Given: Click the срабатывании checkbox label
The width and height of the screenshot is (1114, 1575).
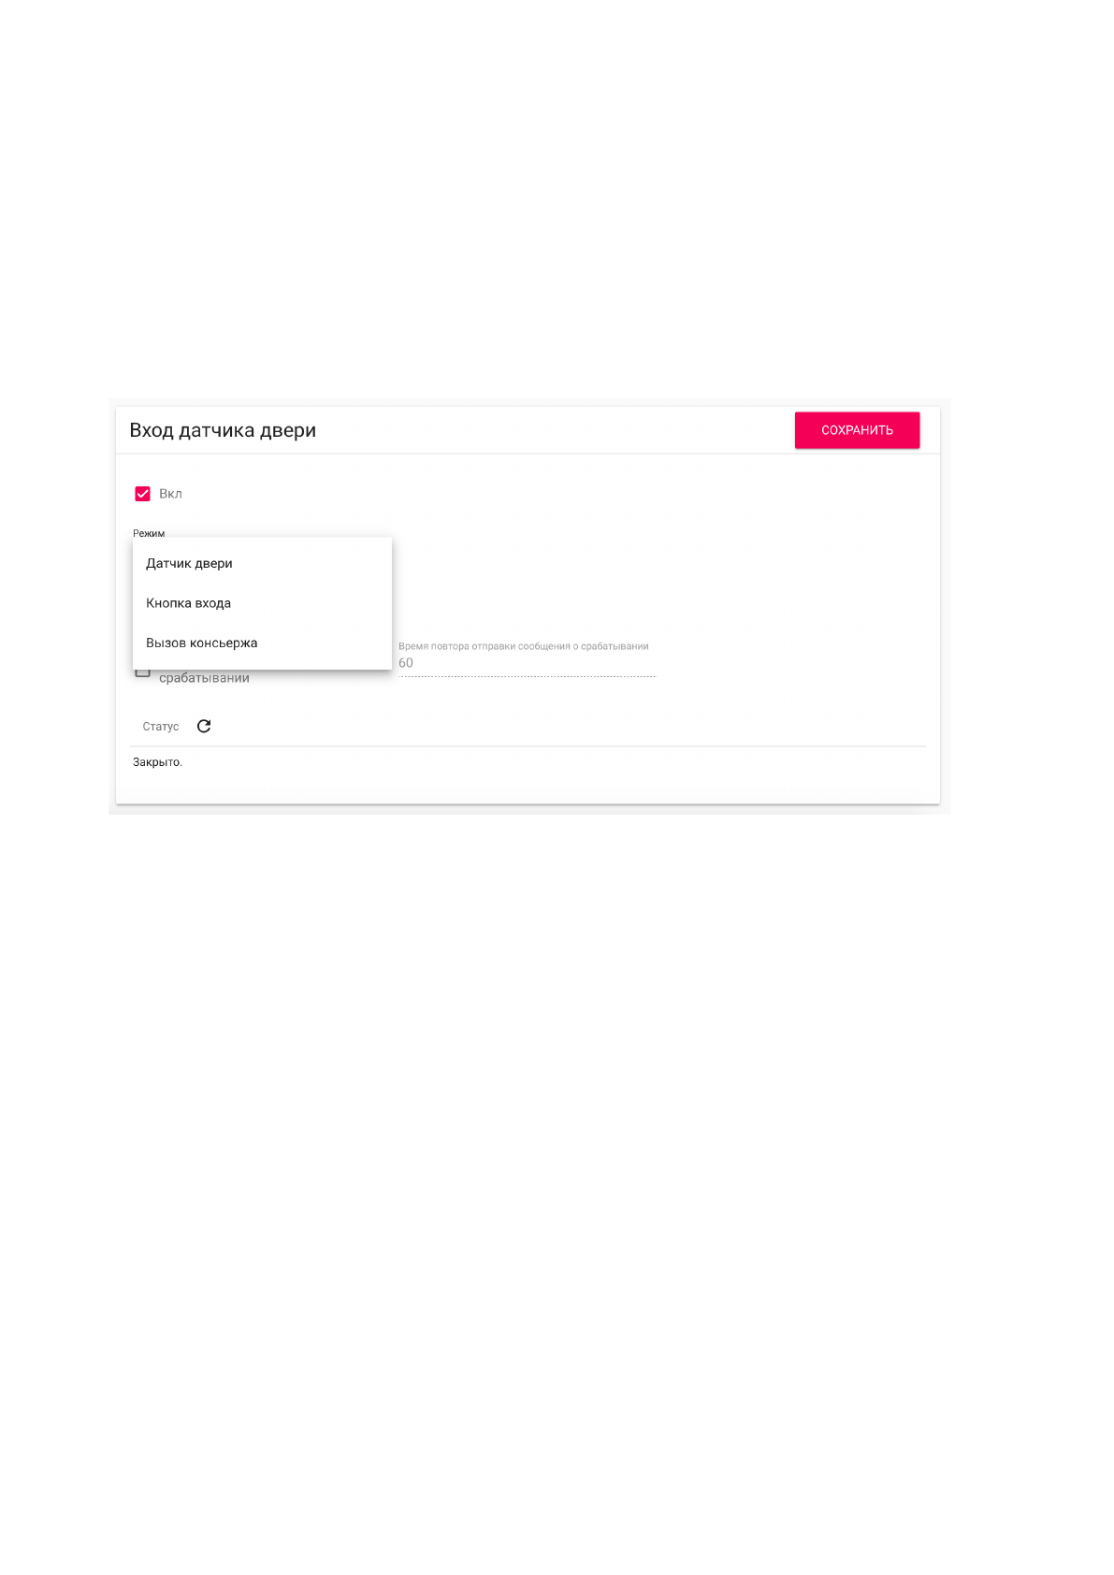Looking at the screenshot, I should click(204, 678).
